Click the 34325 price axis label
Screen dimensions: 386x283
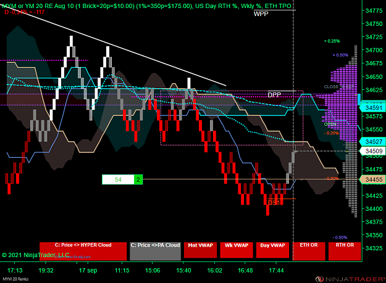click(374, 248)
